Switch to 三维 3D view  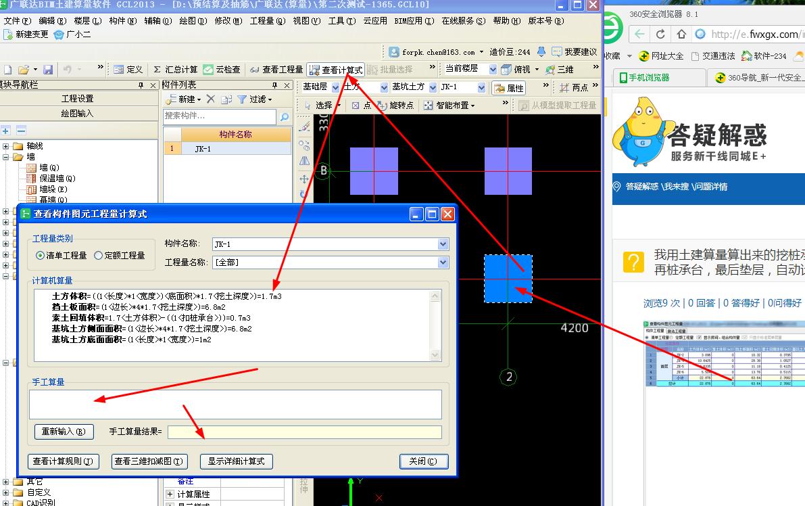click(560, 70)
